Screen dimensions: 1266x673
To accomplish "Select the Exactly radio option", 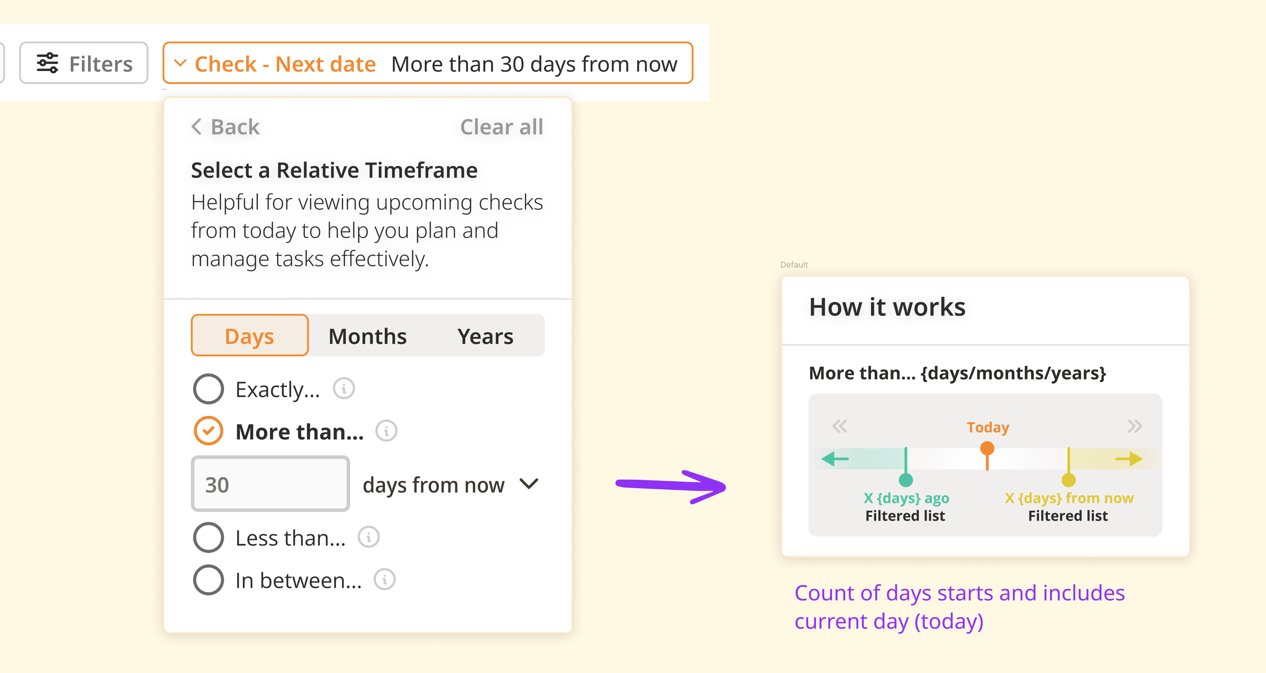I will pyautogui.click(x=209, y=389).
